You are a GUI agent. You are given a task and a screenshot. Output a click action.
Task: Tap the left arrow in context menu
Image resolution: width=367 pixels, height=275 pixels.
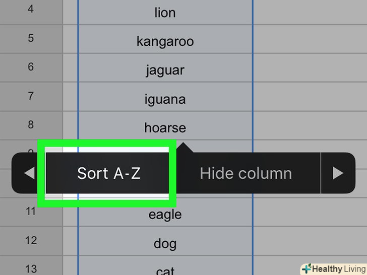click(x=29, y=173)
